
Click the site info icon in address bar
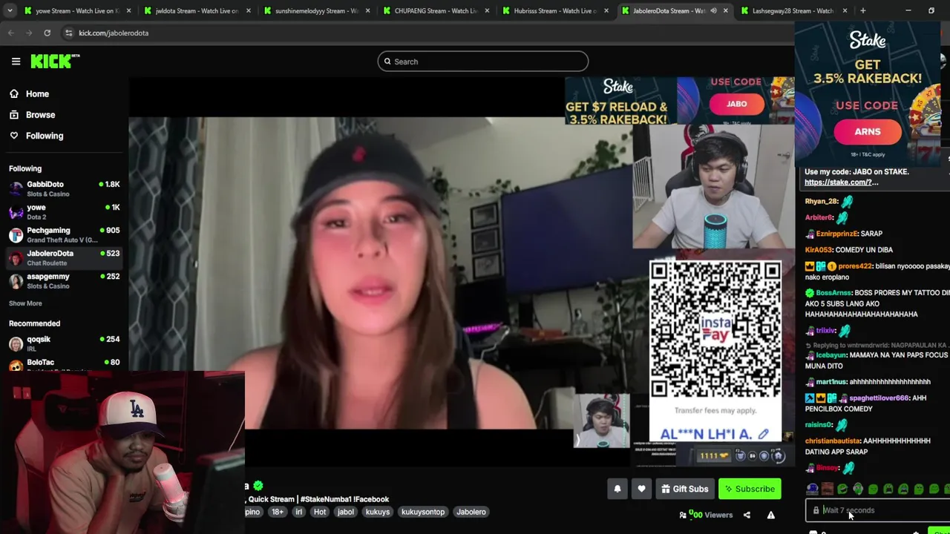pyautogui.click(x=68, y=33)
